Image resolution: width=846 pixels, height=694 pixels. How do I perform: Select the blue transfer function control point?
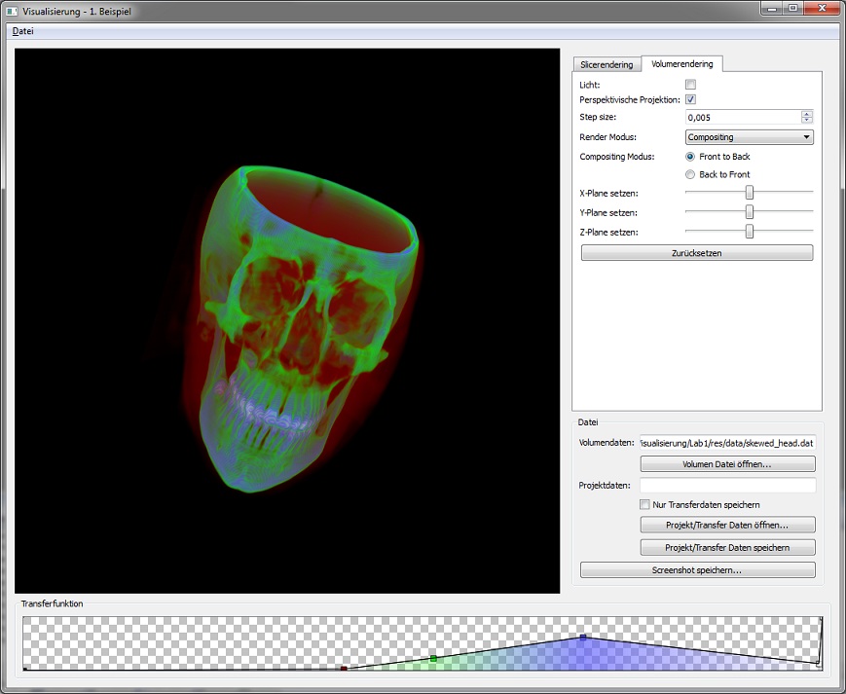pyautogui.click(x=582, y=637)
